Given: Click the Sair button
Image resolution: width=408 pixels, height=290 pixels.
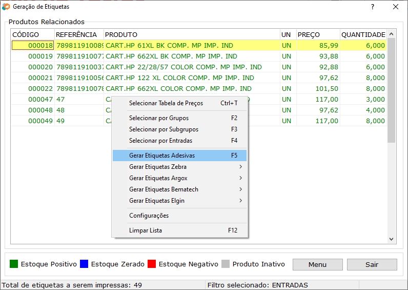Looking at the screenshot, I should coord(372,264).
